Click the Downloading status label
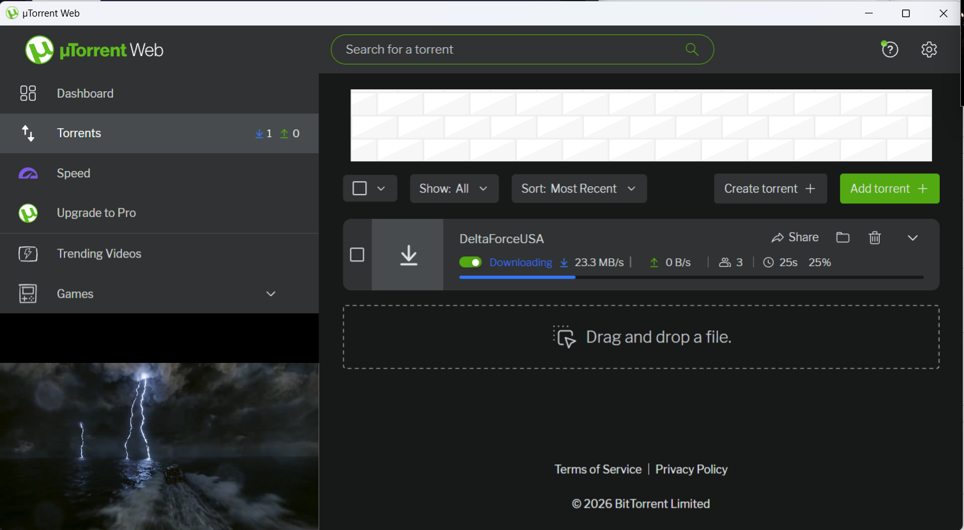964x530 pixels. coord(520,262)
